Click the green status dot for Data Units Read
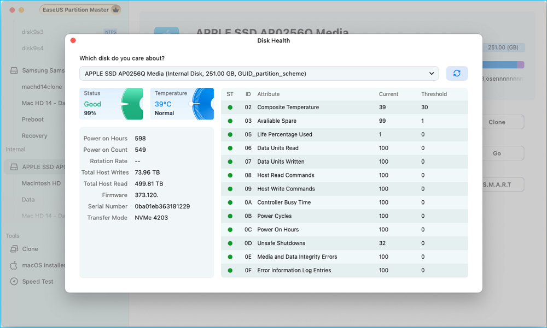547x328 pixels. pos(230,148)
